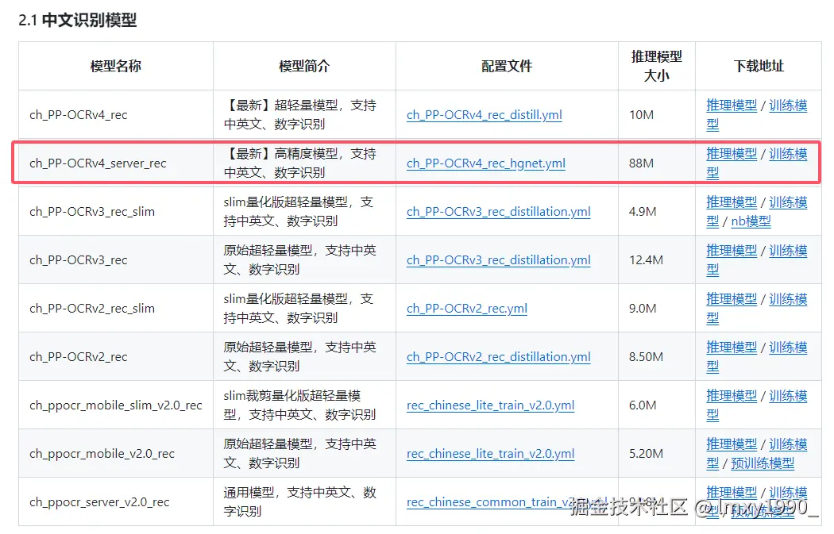This screenshot has width=834, height=534.
Task: Click the 10M size value
Action: click(x=641, y=115)
